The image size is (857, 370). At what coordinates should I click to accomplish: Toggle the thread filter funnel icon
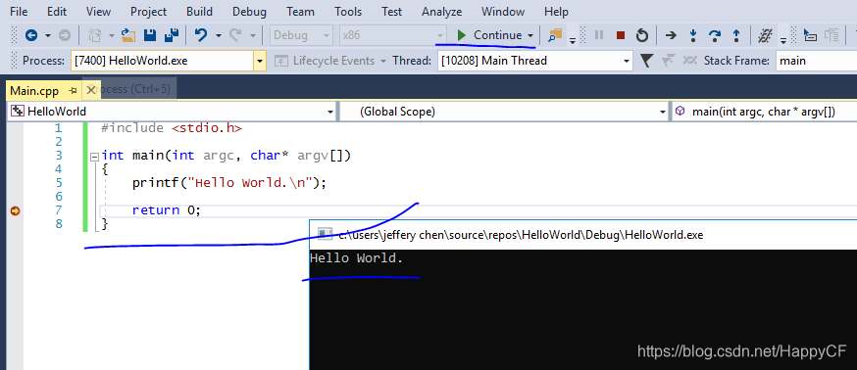[x=646, y=61]
